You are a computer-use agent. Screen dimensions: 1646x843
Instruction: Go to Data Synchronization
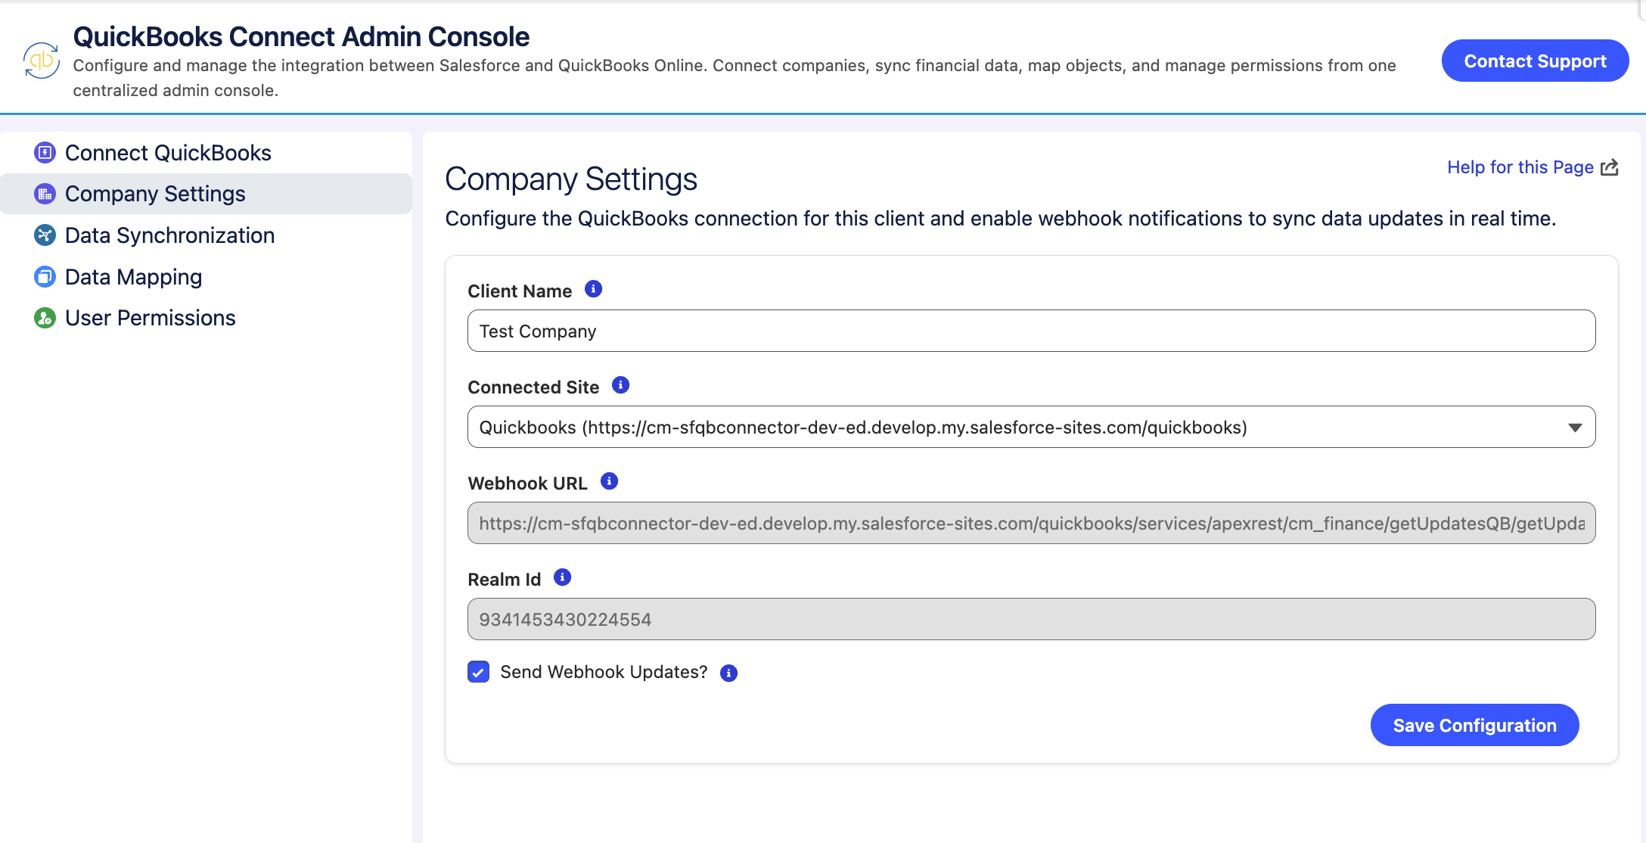[206, 235]
